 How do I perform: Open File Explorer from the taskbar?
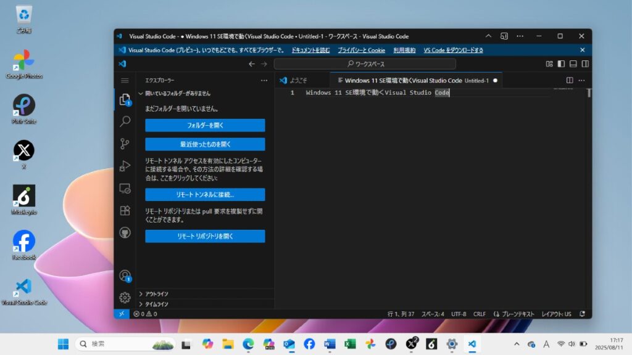coord(228,344)
